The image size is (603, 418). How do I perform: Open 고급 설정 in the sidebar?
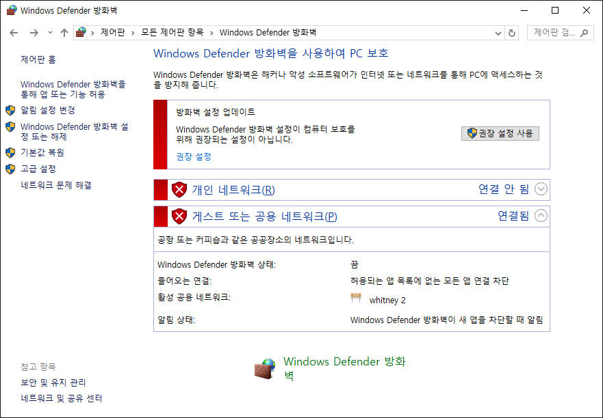(x=38, y=169)
